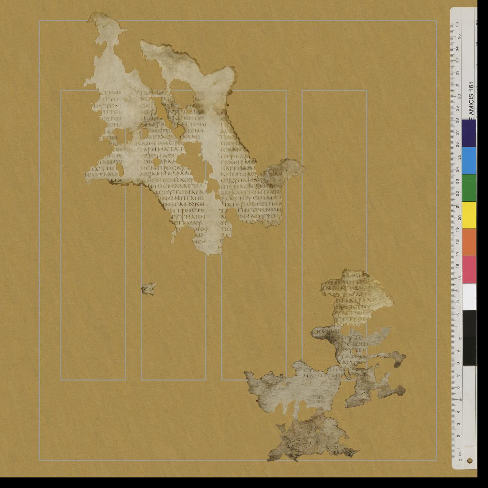488x488 pixels.
Task: Select the orange patch on color scale
Action: coord(469,242)
